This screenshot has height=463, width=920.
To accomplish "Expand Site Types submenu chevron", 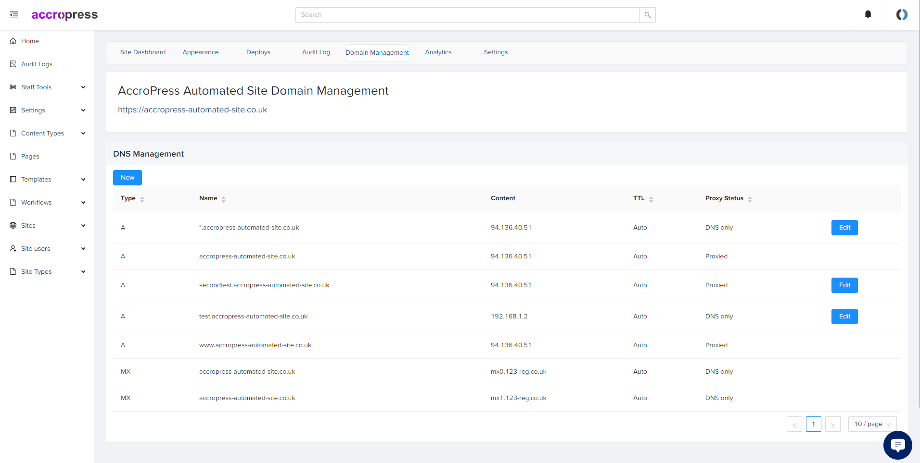I will 83,271.
